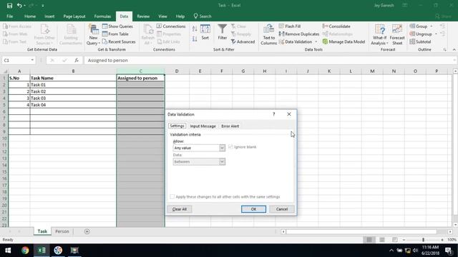Expand the Ungroup dropdown arrow
The image size is (458, 257).
[436, 34]
